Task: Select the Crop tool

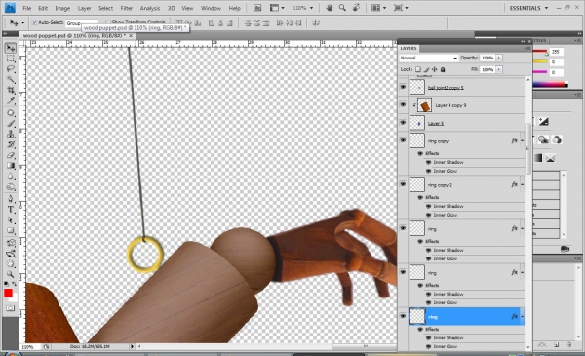Action: [x=11, y=90]
